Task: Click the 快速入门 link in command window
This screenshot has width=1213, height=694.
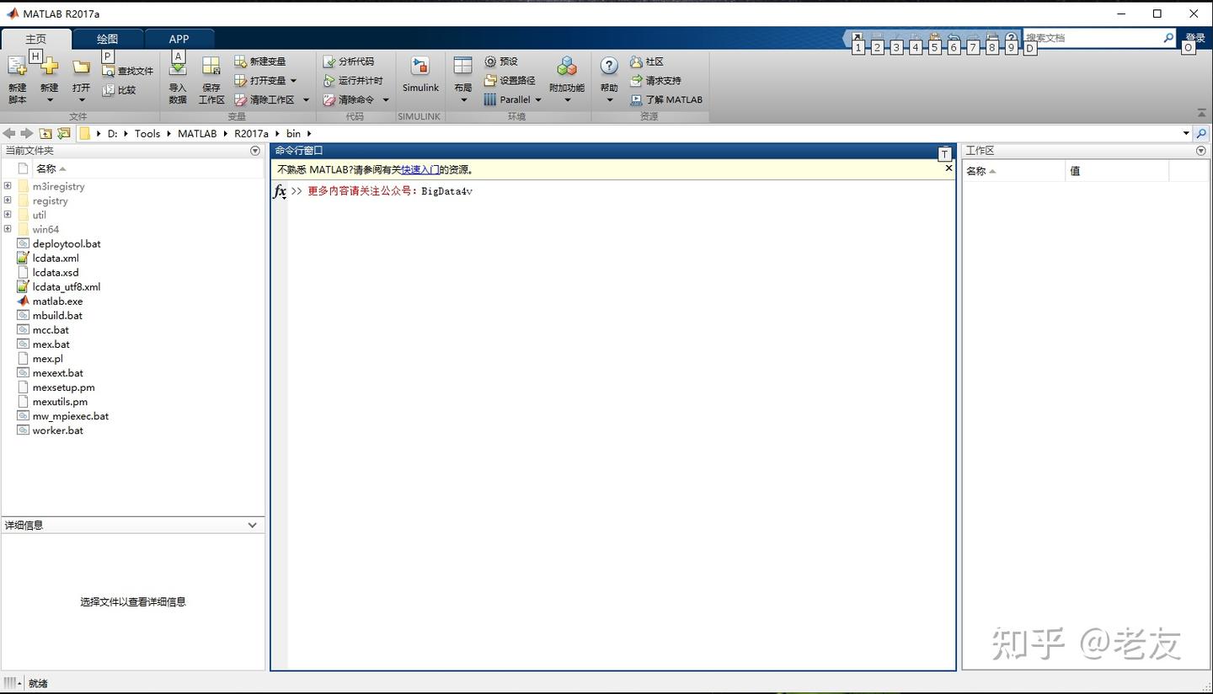Action: point(421,169)
